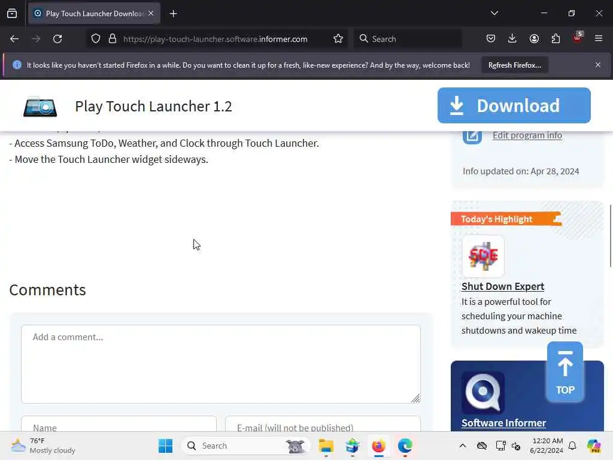Click the Play Touch Launcher program icon

(x=40, y=107)
